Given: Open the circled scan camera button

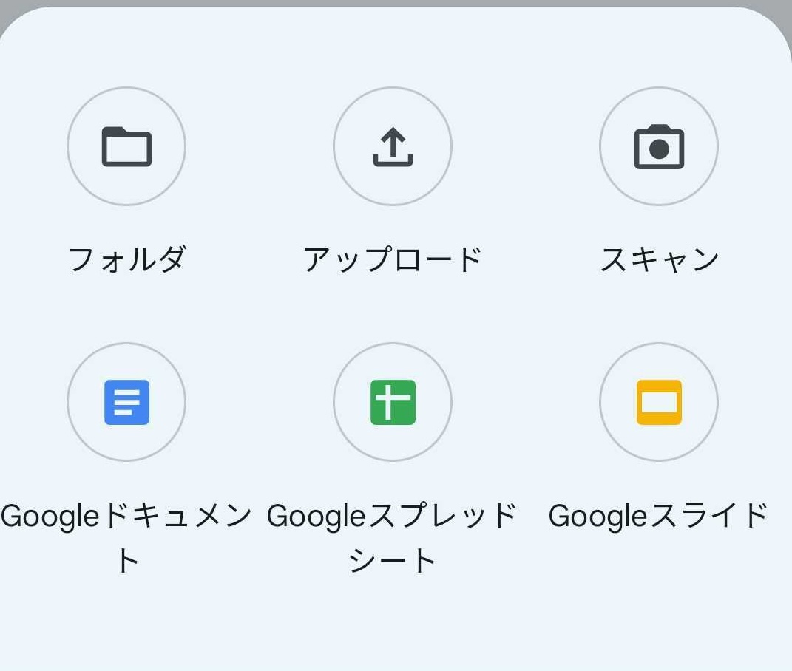Looking at the screenshot, I should tap(659, 146).
